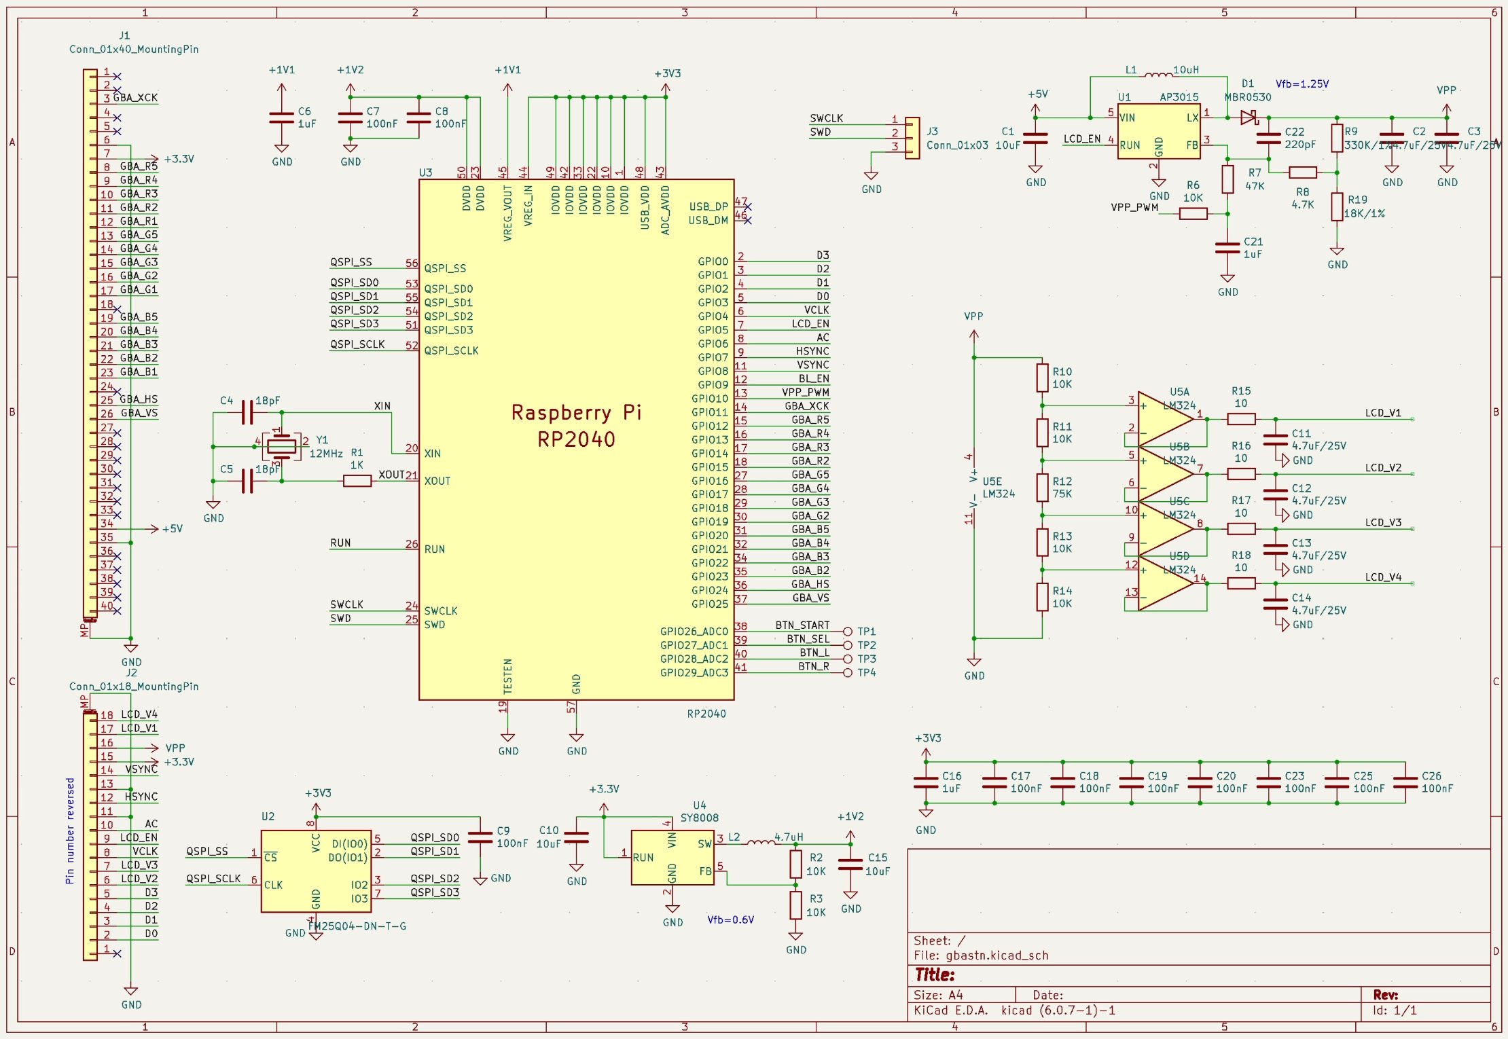Select the J1 Conn_01x40_MountingPin connector body
The width and height of the screenshot is (1508, 1039).
pos(90,343)
